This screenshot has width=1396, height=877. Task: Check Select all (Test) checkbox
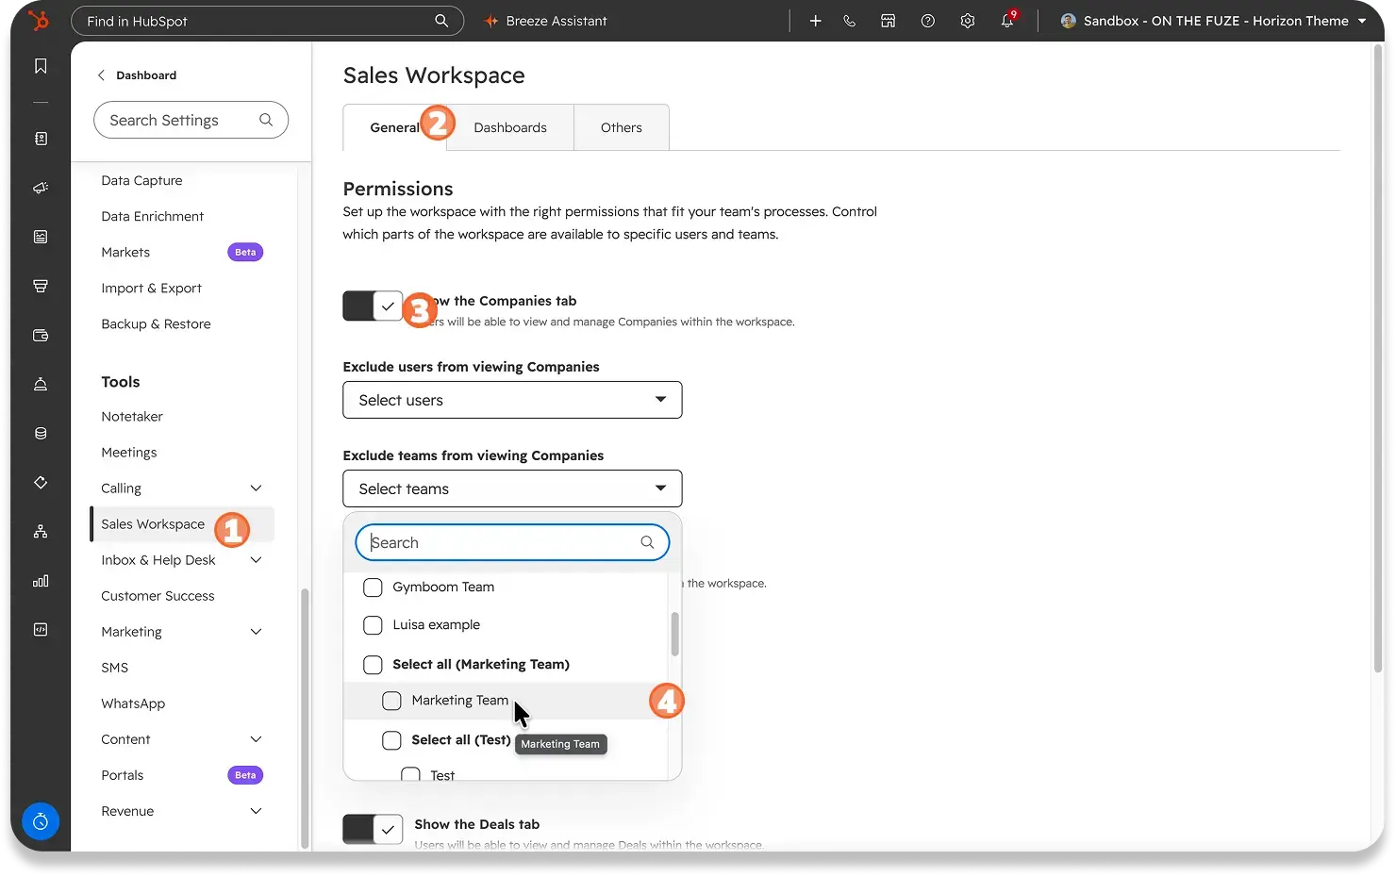coord(391,740)
